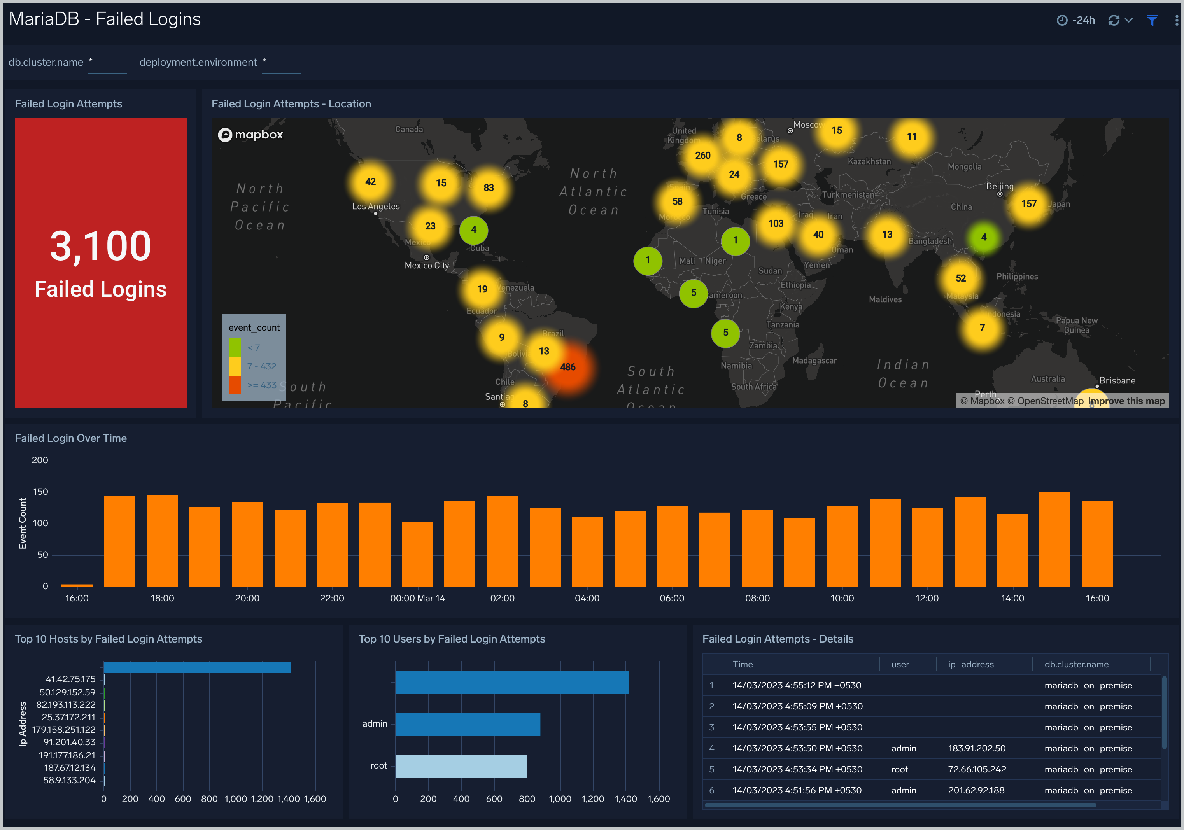Click IP address 183.91.202.50 in row 4

977,748
